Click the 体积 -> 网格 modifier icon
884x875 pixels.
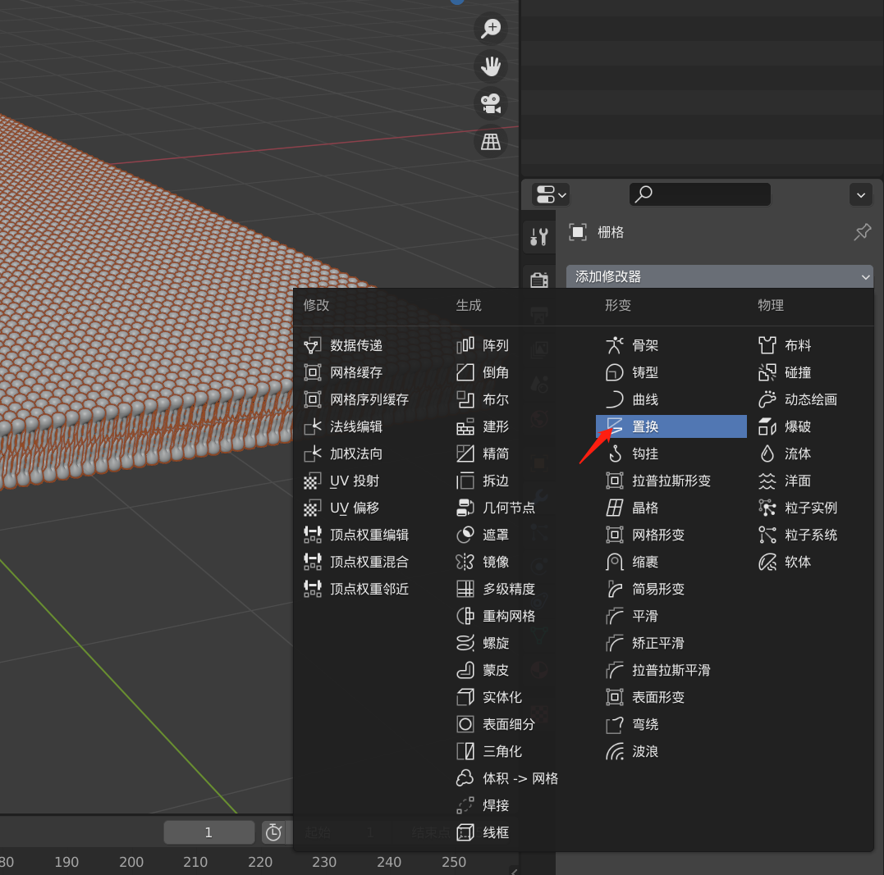pyautogui.click(x=465, y=778)
